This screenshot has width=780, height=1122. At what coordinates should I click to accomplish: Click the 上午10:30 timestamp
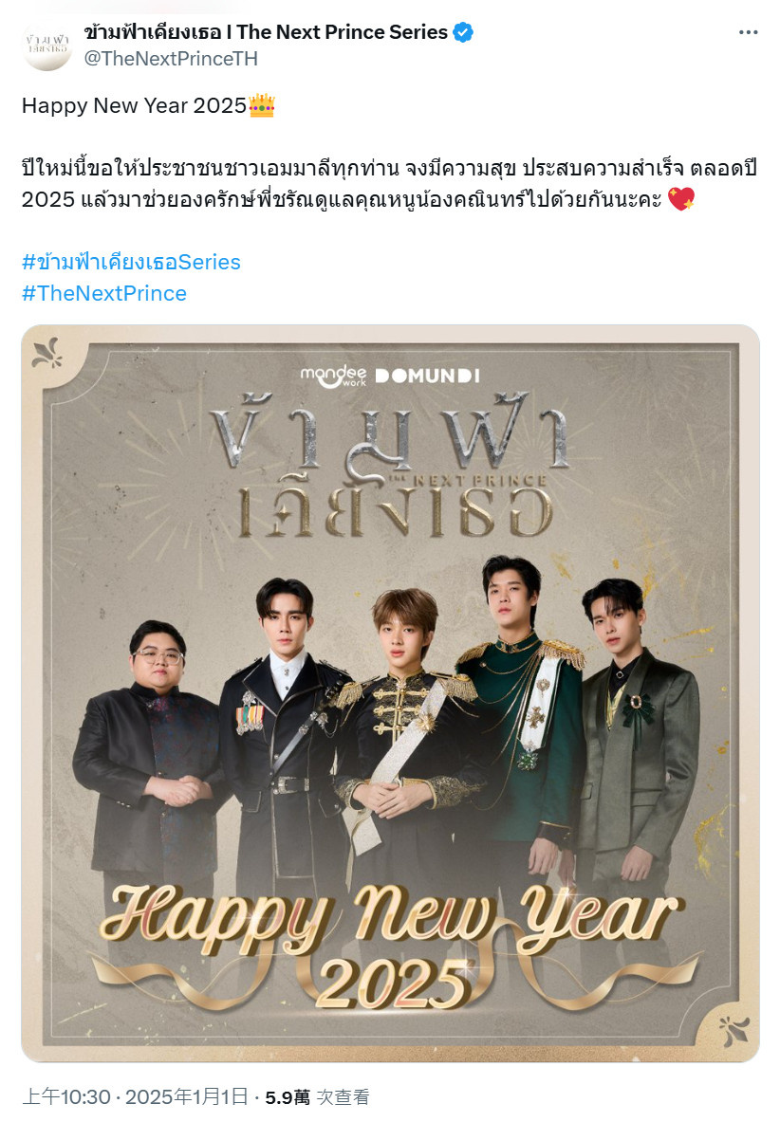tap(66, 1097)
